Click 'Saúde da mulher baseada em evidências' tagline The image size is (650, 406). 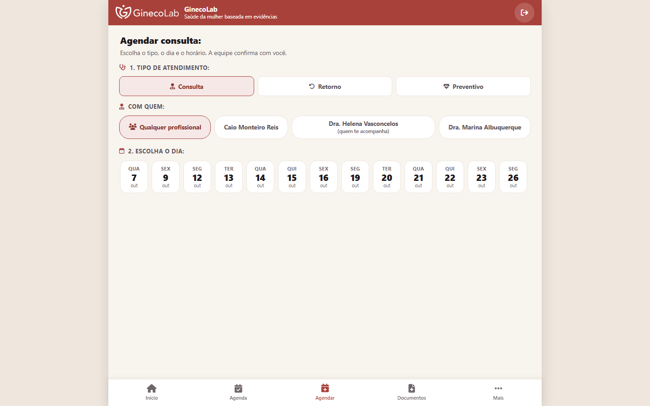[231, 17]
